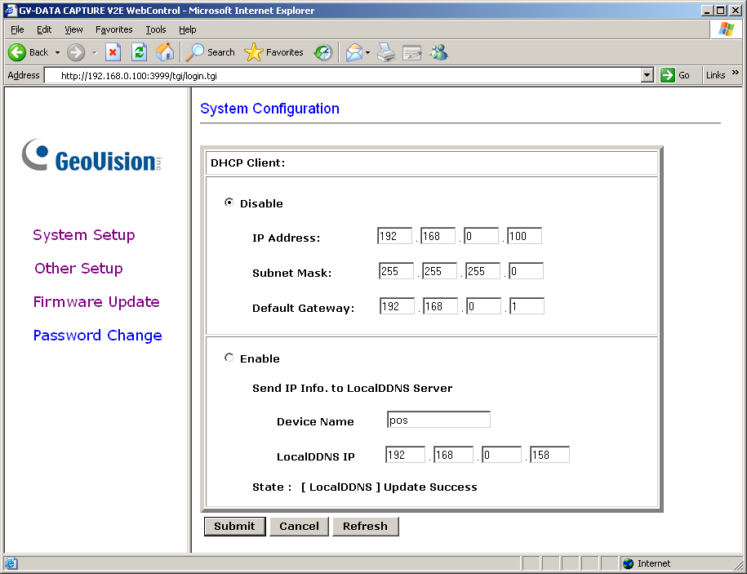
Task: Open the Favorites star toolbar icon
Action: (x=253, y=52)
